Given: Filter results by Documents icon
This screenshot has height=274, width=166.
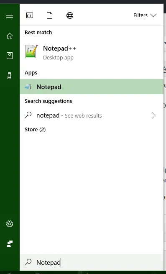Looking at the screenshot, I should [x=49, y=15].
